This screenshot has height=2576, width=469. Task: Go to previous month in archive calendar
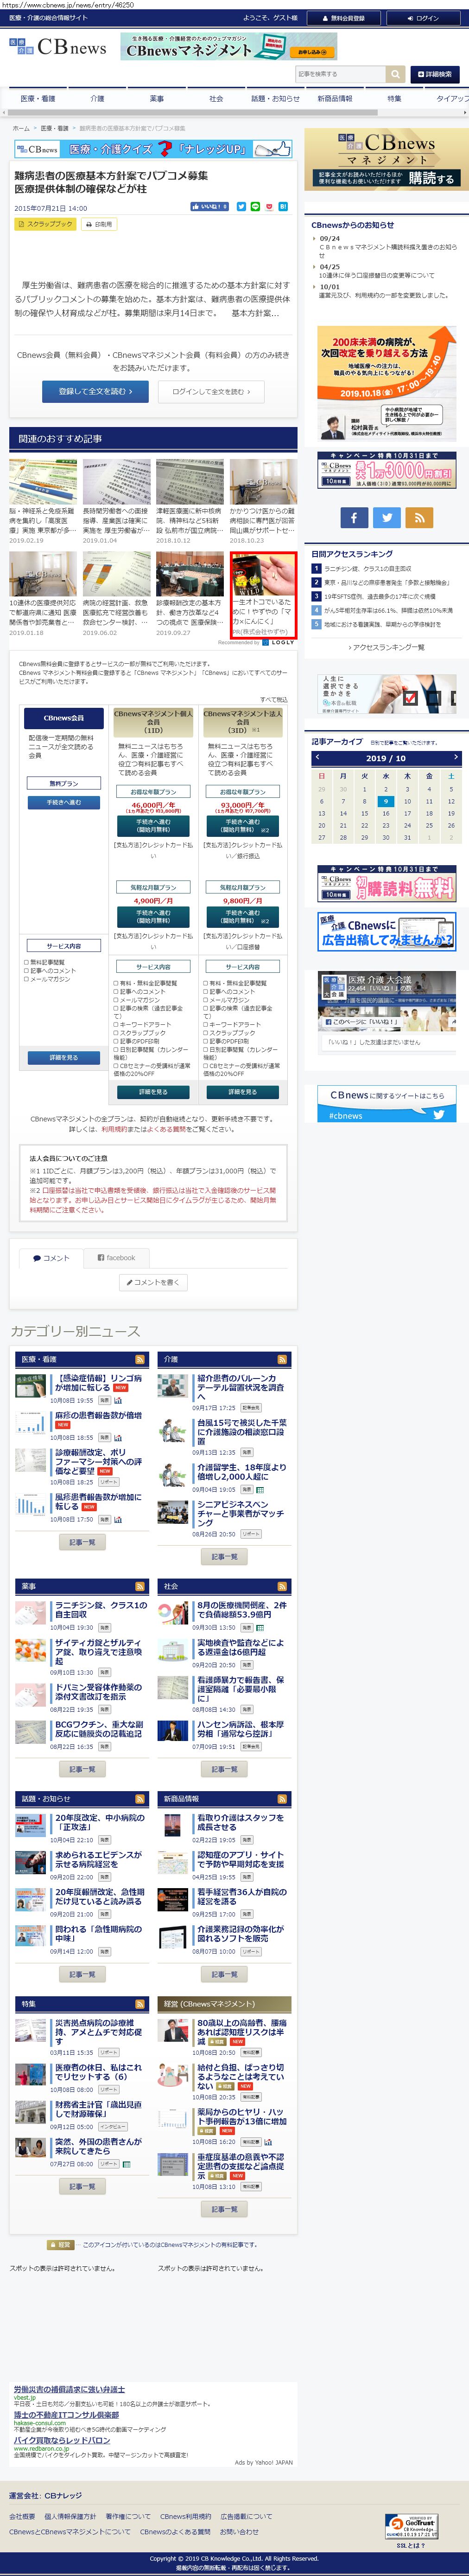coord(318,757)
